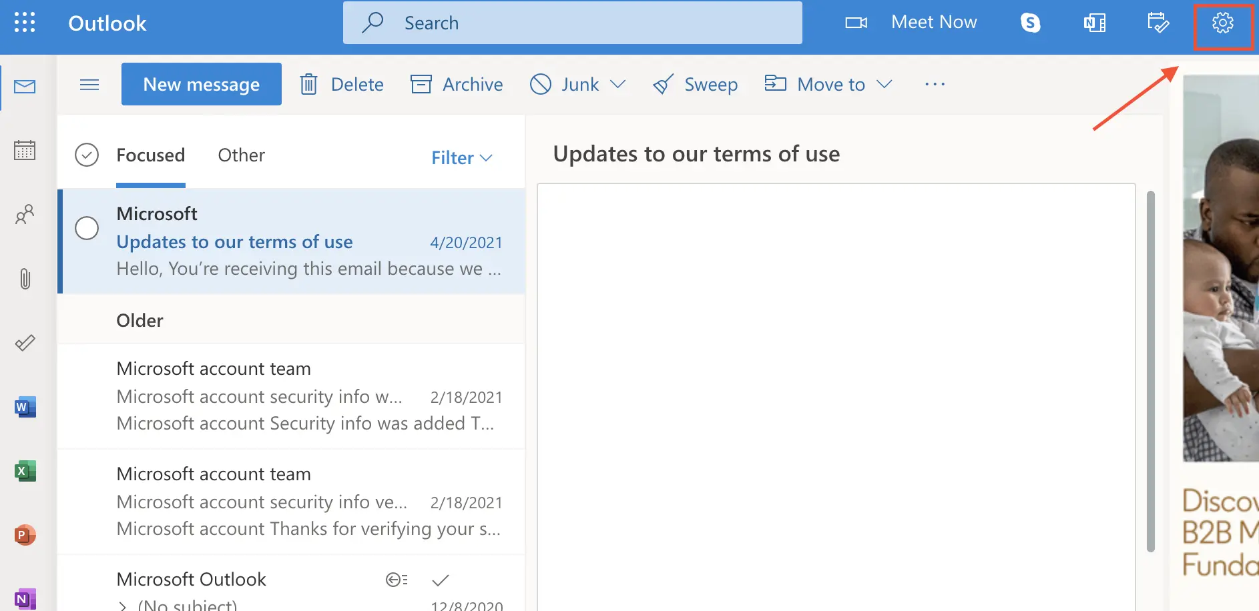Open the Calendar from the left sidebar
The height and width of the screenshot is (611, 1259).
(x=25, y=150)
